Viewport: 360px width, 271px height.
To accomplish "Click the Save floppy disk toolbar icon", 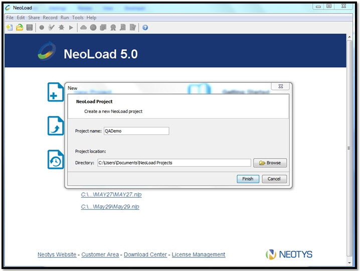I will (30, 28).
